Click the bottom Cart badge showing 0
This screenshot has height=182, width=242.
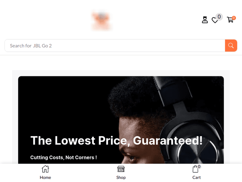click(x=199, y=166)
